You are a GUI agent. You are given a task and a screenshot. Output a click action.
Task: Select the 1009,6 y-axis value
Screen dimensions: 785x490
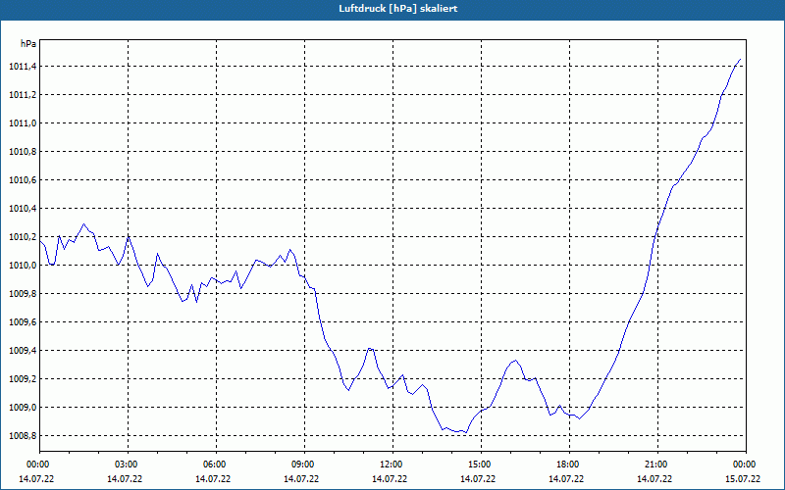tap(22, 322)
